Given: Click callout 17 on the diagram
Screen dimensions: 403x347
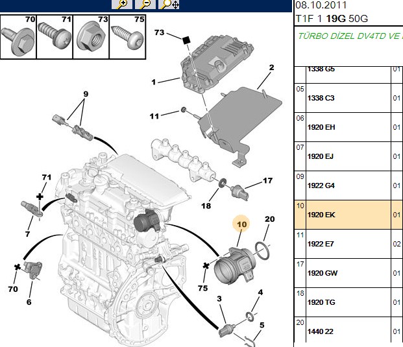Looking at the screenshot, I should (x=267, y=181).
